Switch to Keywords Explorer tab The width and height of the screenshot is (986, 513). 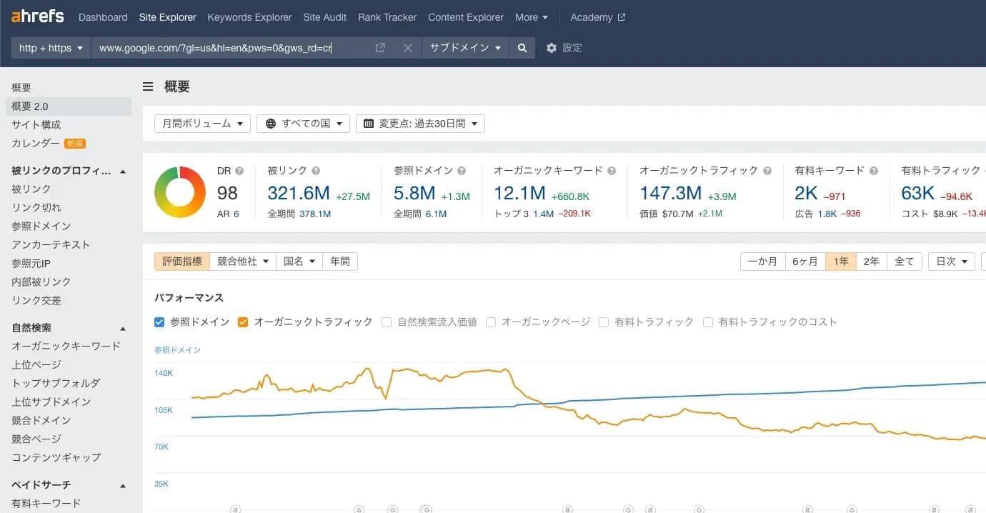tap(249, 17)
